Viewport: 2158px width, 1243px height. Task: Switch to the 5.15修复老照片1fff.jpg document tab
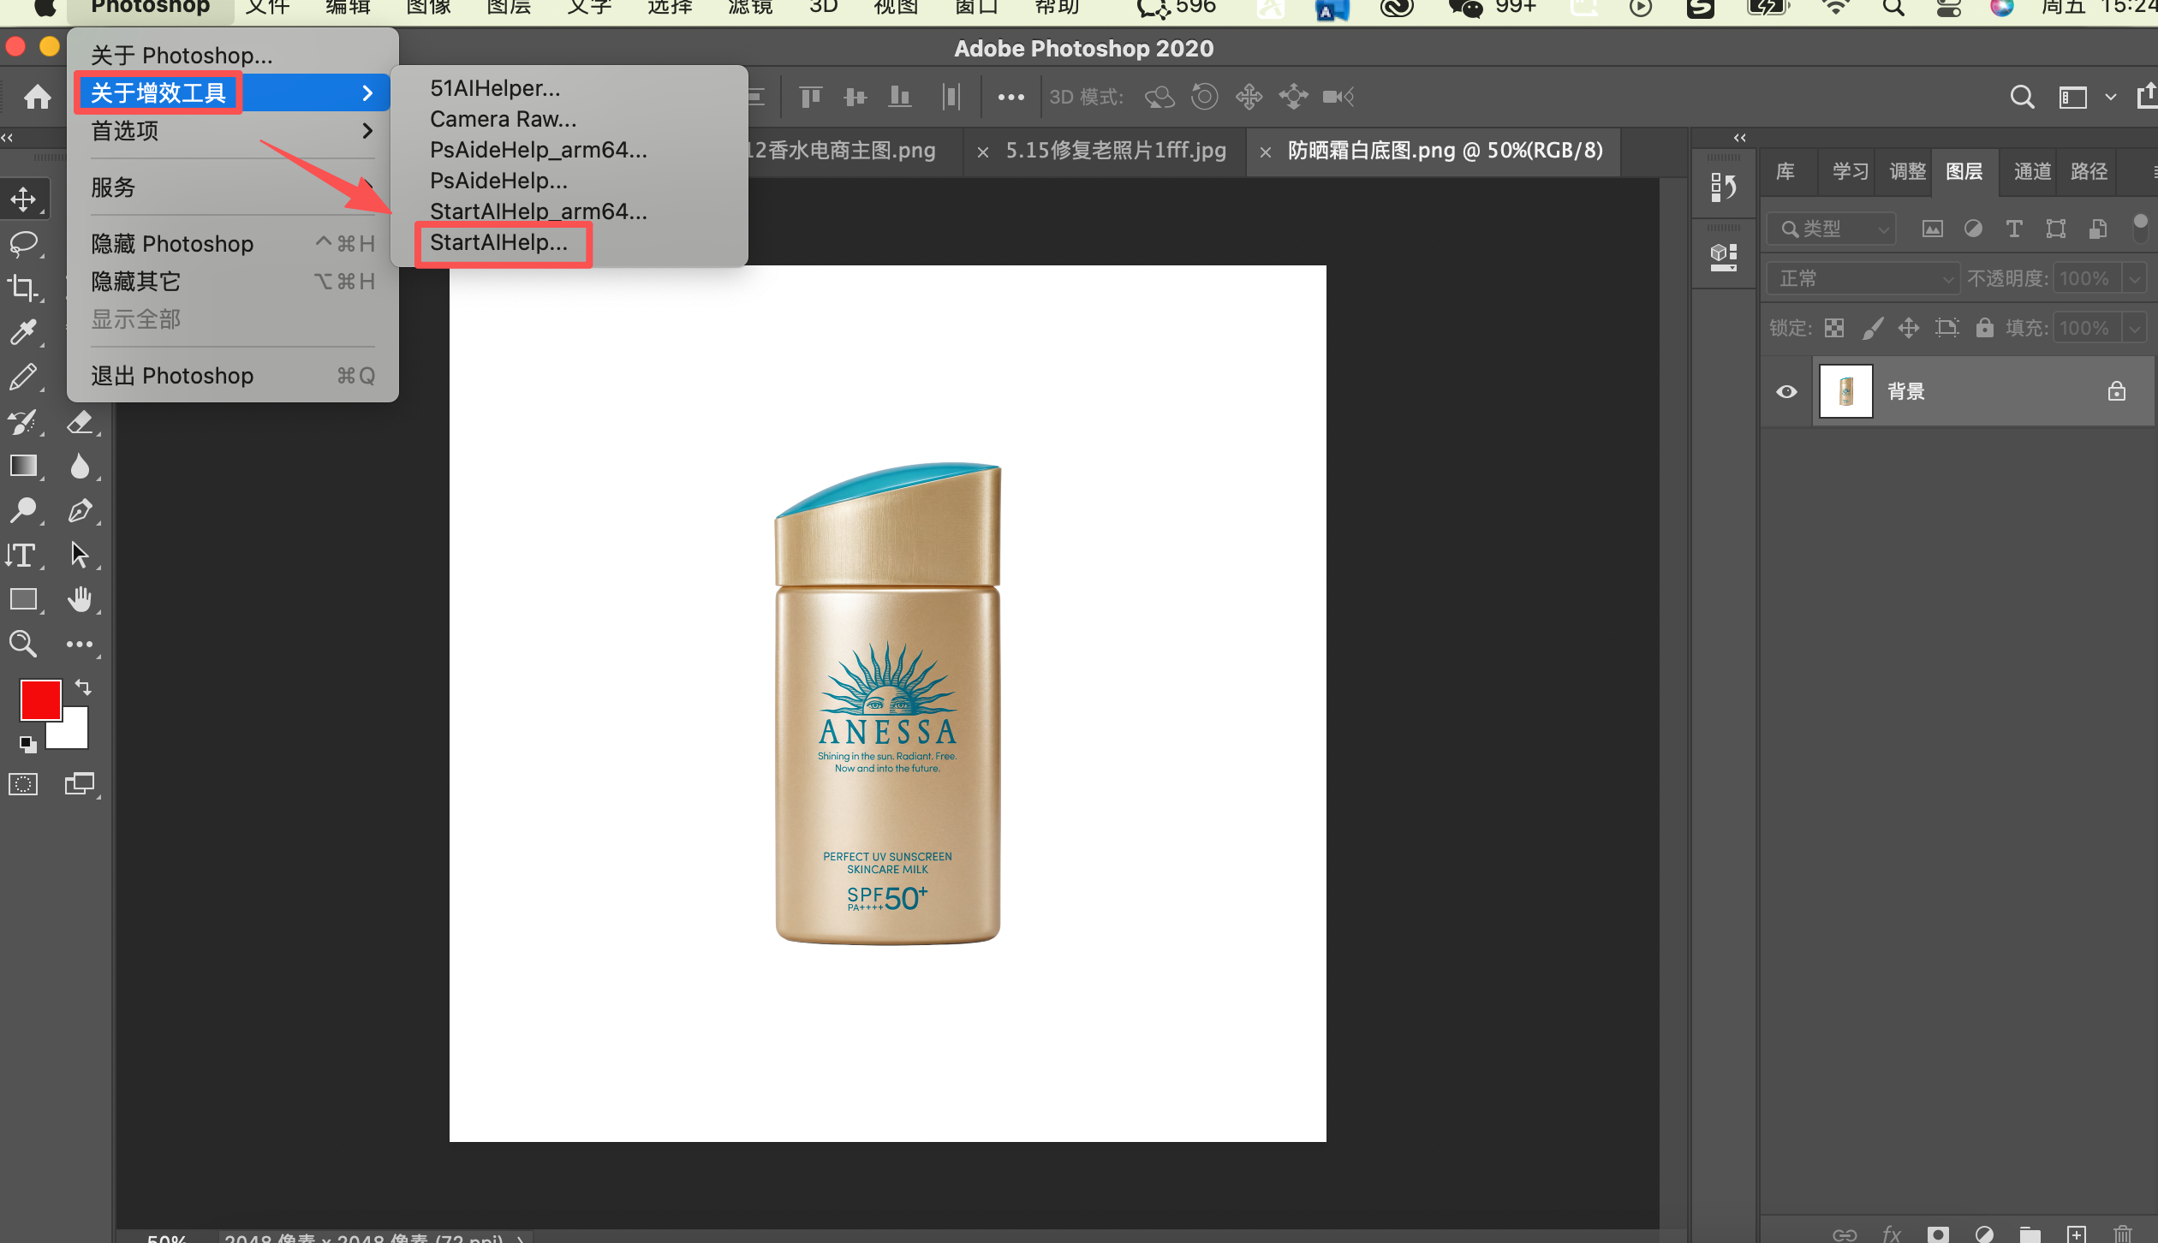(x=1115, y=151)
